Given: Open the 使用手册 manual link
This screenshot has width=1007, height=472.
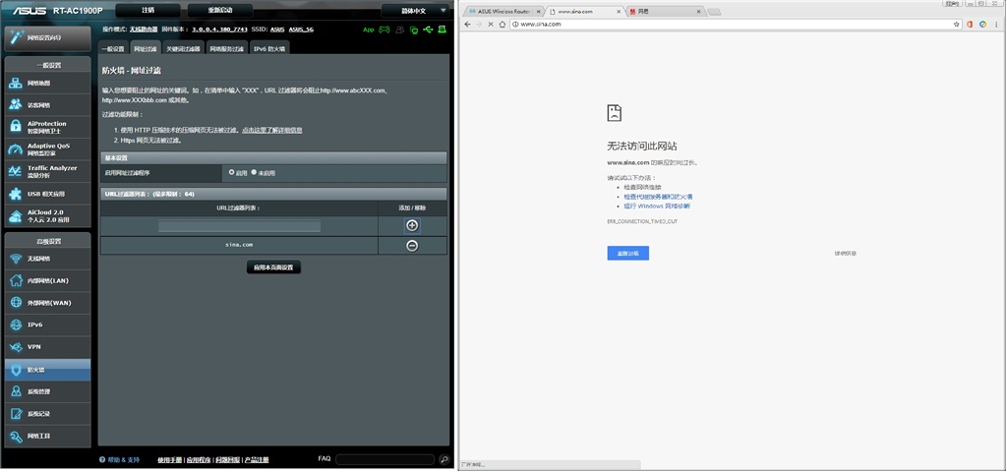Looking at the screenshot, I should [170, 460].
